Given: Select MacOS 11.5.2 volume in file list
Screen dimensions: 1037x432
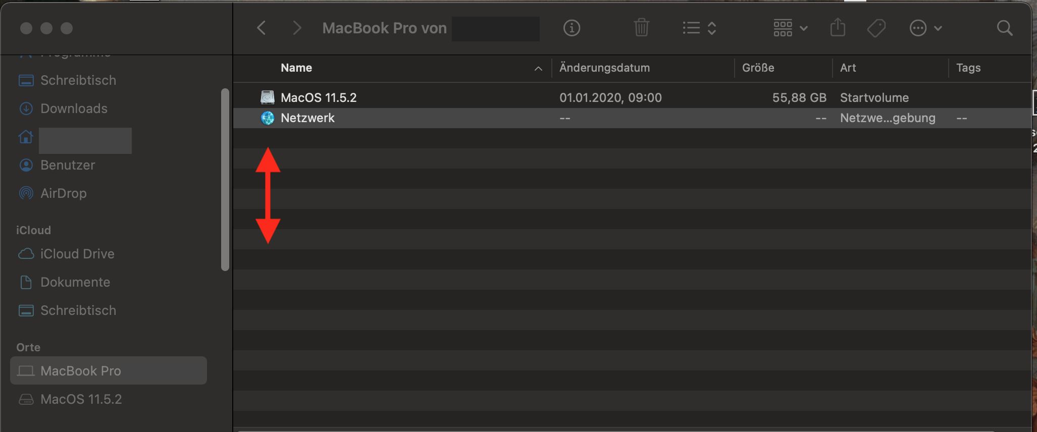Looking at the screenshot, I should click(x=319, y=97).
